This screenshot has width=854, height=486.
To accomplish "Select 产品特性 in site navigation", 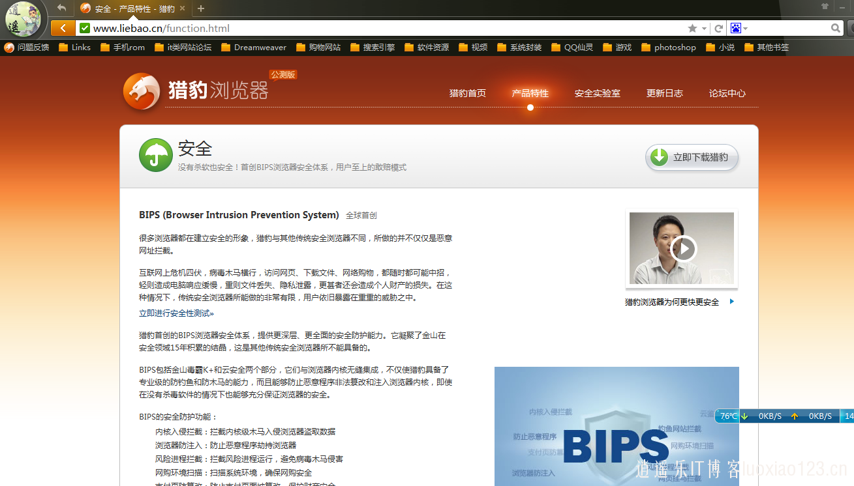I will [530, 93].
